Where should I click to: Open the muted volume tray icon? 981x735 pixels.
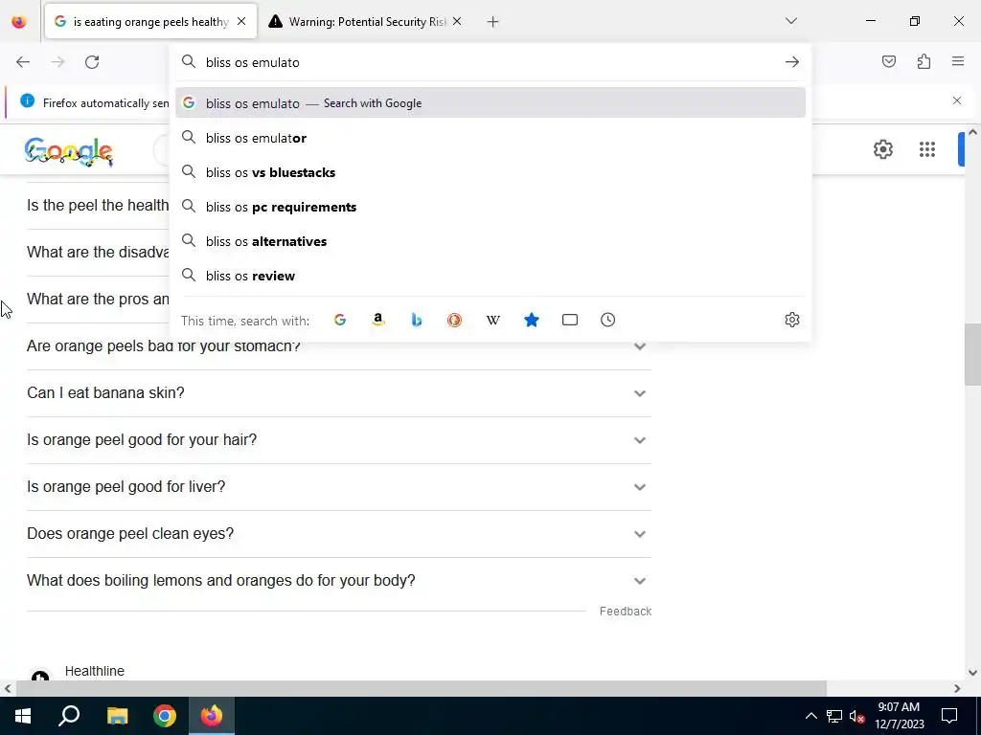coord(857,716)
